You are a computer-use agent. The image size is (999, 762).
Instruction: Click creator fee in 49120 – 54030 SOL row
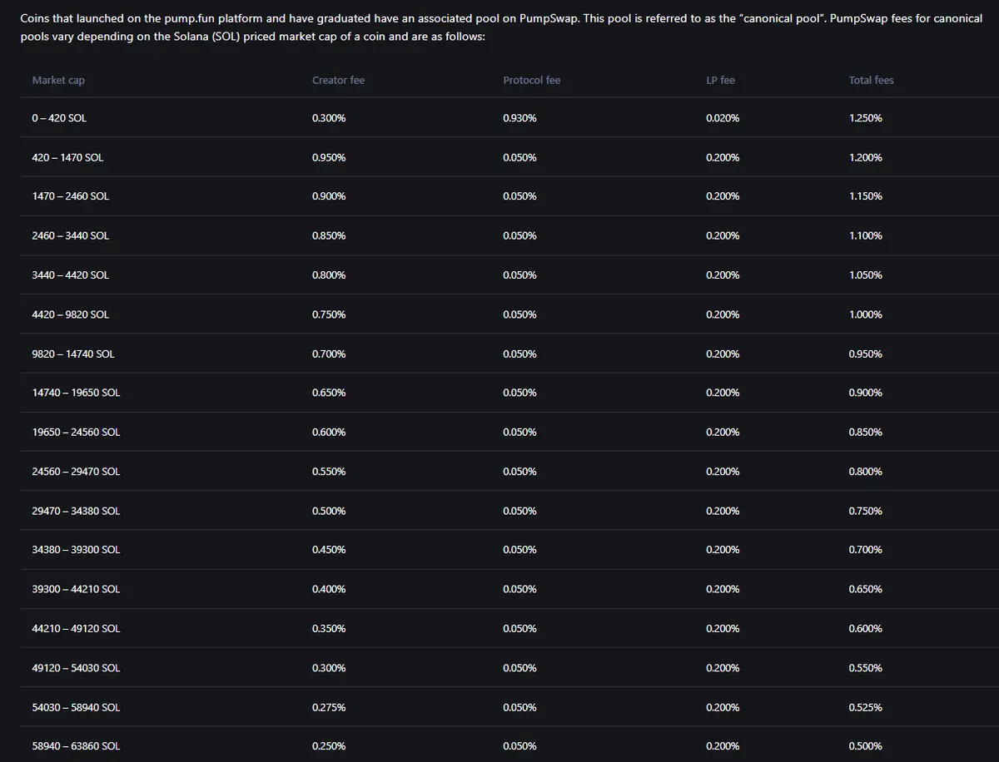point(329,668)
